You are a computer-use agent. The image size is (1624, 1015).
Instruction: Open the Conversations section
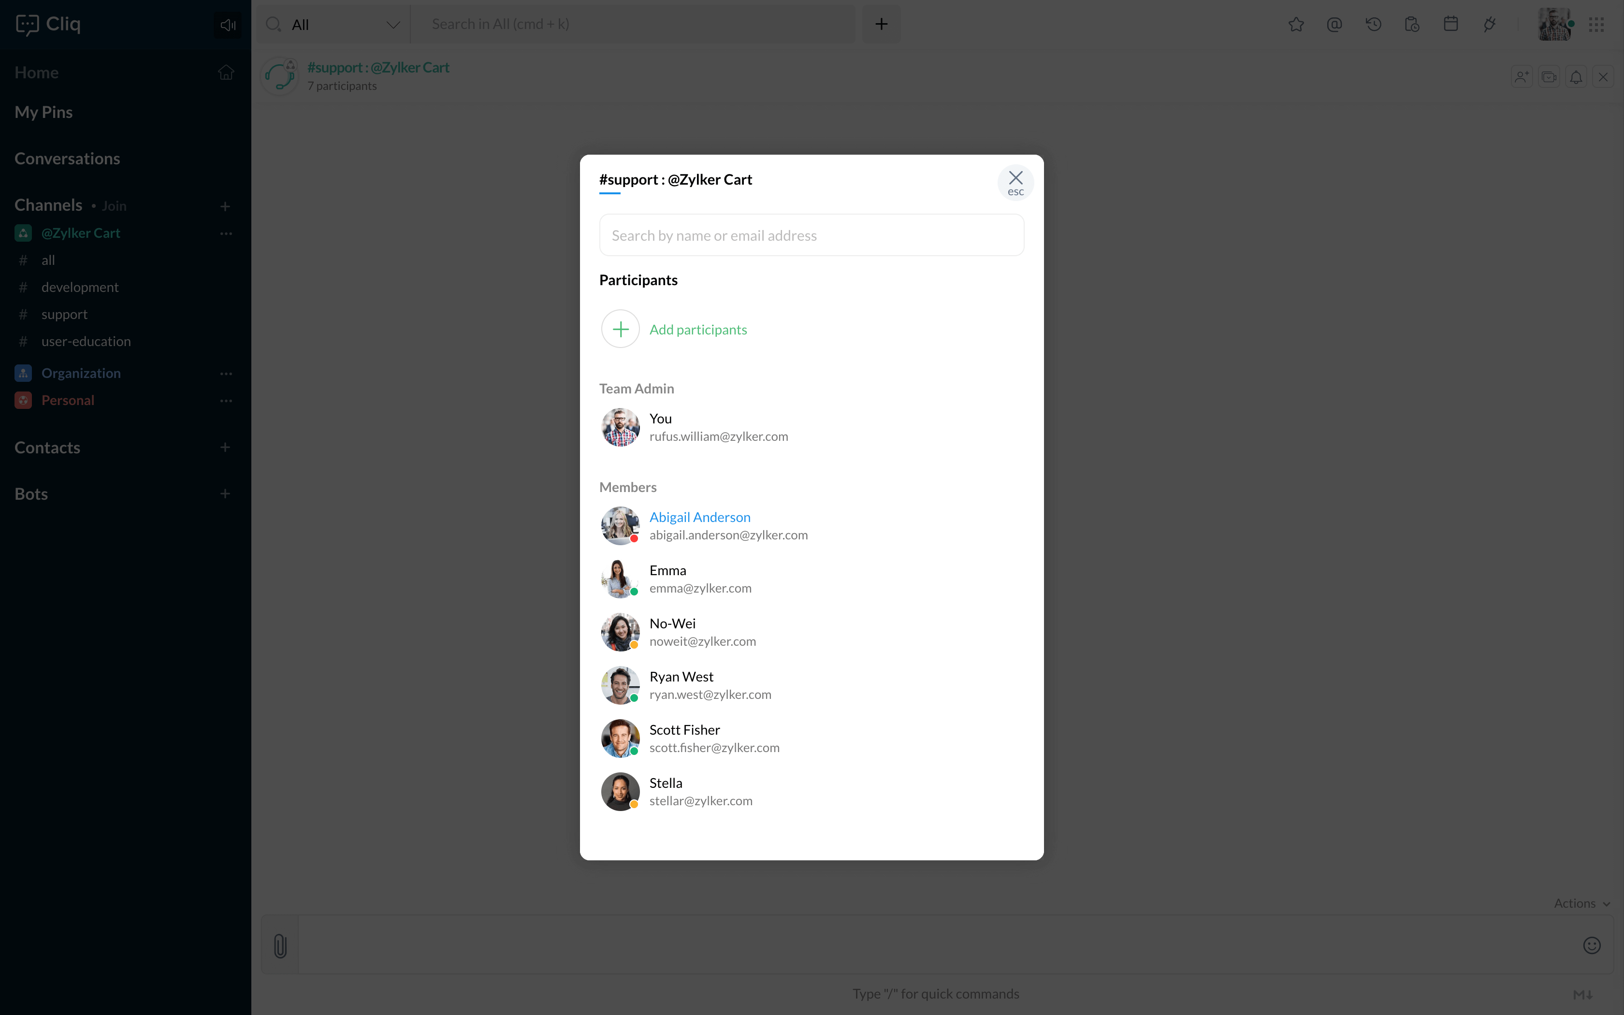point(67,159)
